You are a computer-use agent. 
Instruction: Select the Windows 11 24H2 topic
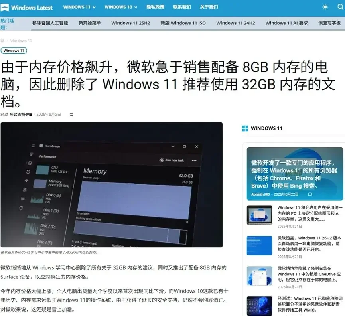235,23
